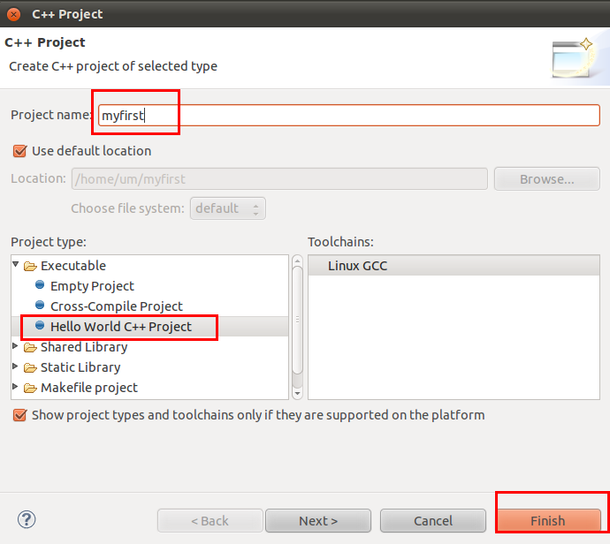Click the Next > button

[318, 521]
